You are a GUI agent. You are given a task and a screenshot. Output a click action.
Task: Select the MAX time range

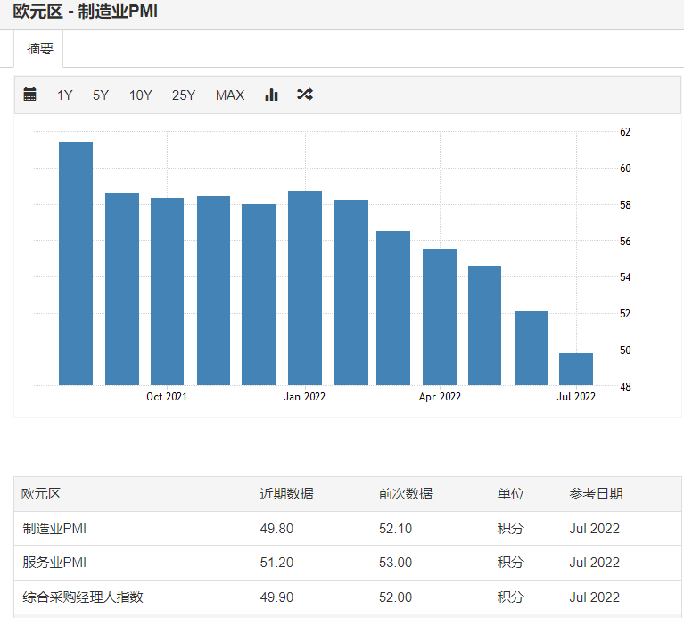click(x=230, y=95)
